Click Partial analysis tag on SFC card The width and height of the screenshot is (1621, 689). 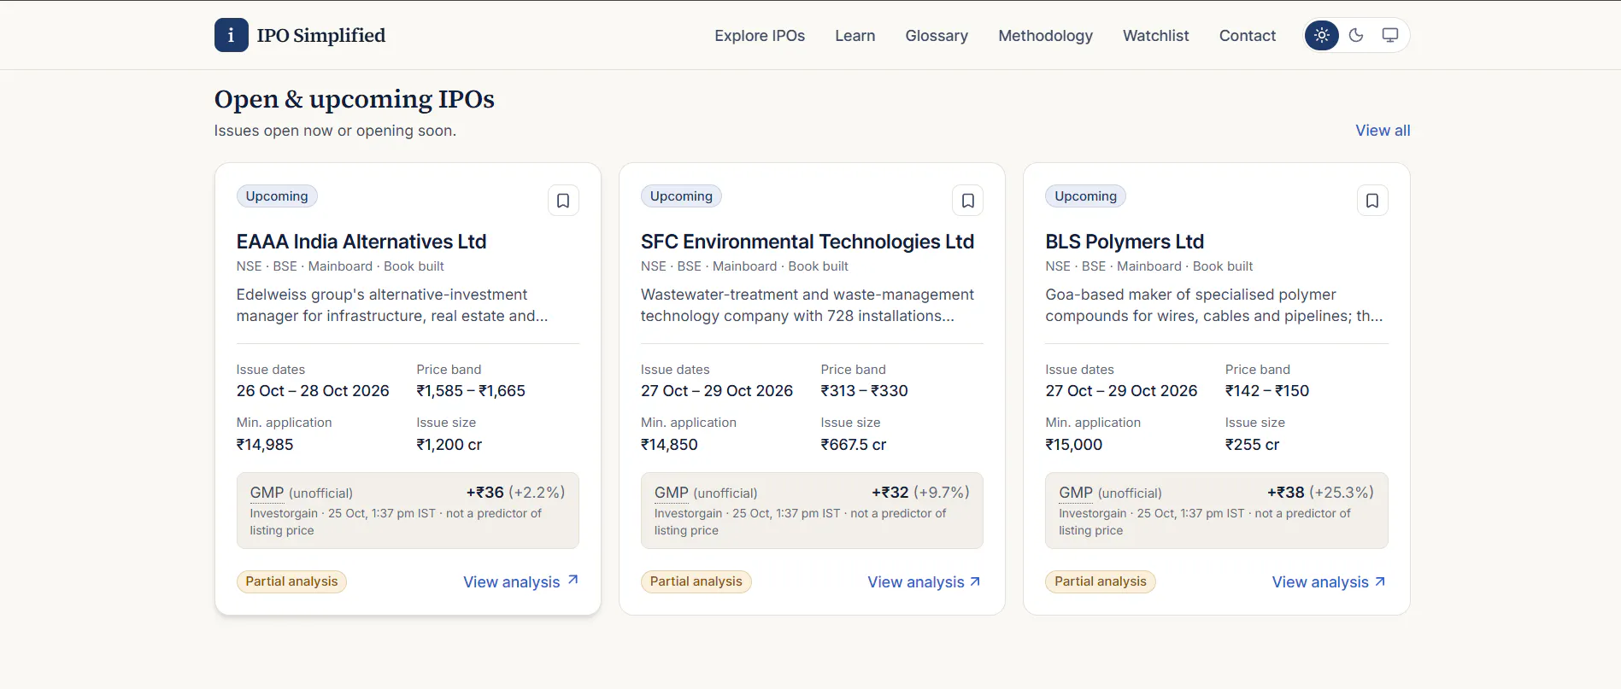coord(696,581)
